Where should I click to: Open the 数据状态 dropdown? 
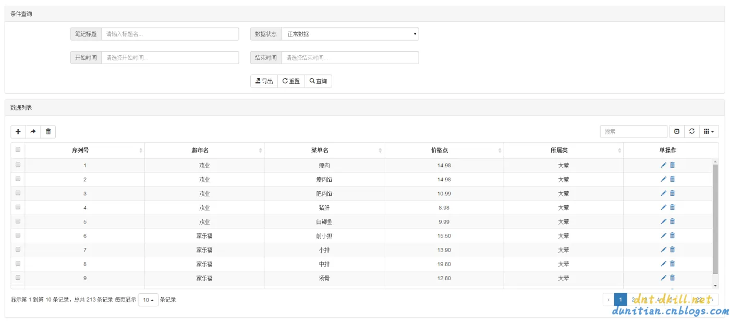click(x=349, y=34)
